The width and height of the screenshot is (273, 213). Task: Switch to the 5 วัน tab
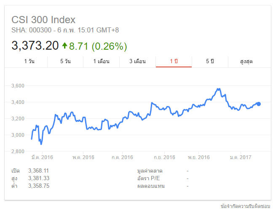click(x=65, y=61)
